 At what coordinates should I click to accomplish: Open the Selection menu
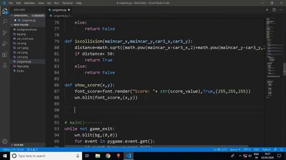tap(29, 3)
